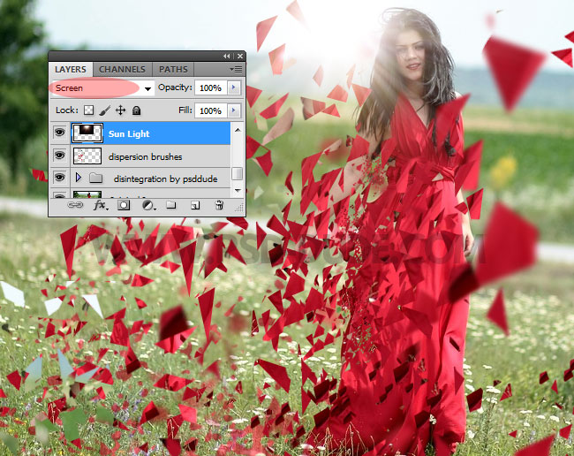Lock layer position
This screenshot has height=456, width=574.
click(120, 110)
